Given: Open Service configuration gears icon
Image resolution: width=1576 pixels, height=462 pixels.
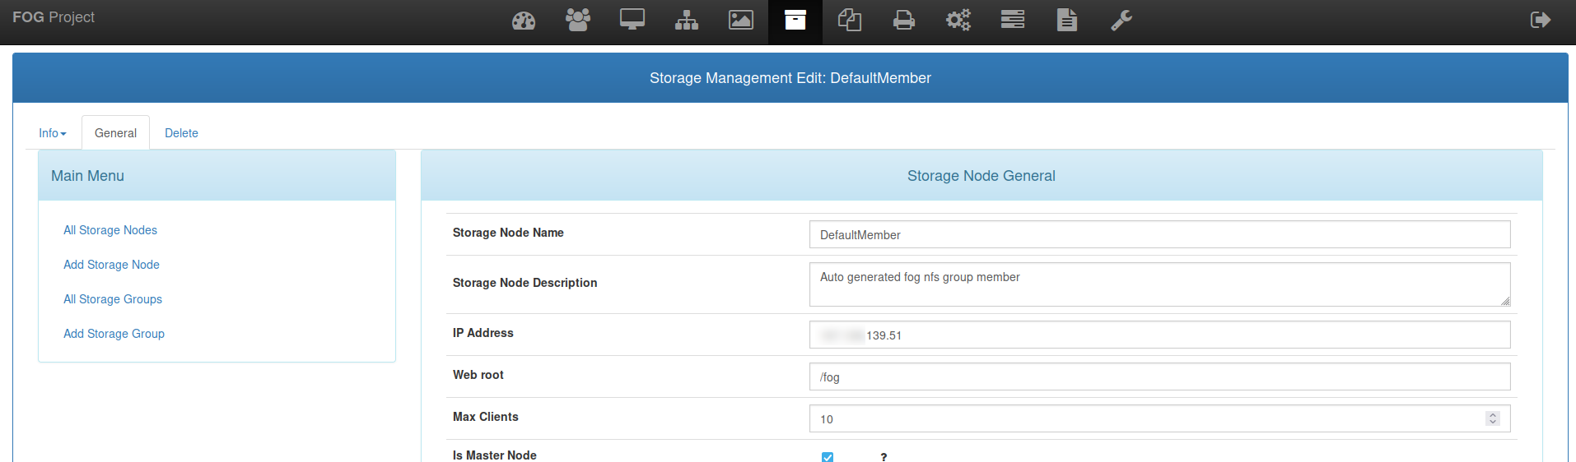Looking at the screenshot, I should [x=958, y=21].
